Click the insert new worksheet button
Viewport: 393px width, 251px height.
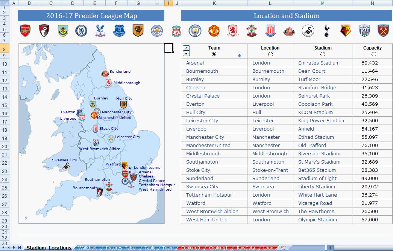pos(284,248)
